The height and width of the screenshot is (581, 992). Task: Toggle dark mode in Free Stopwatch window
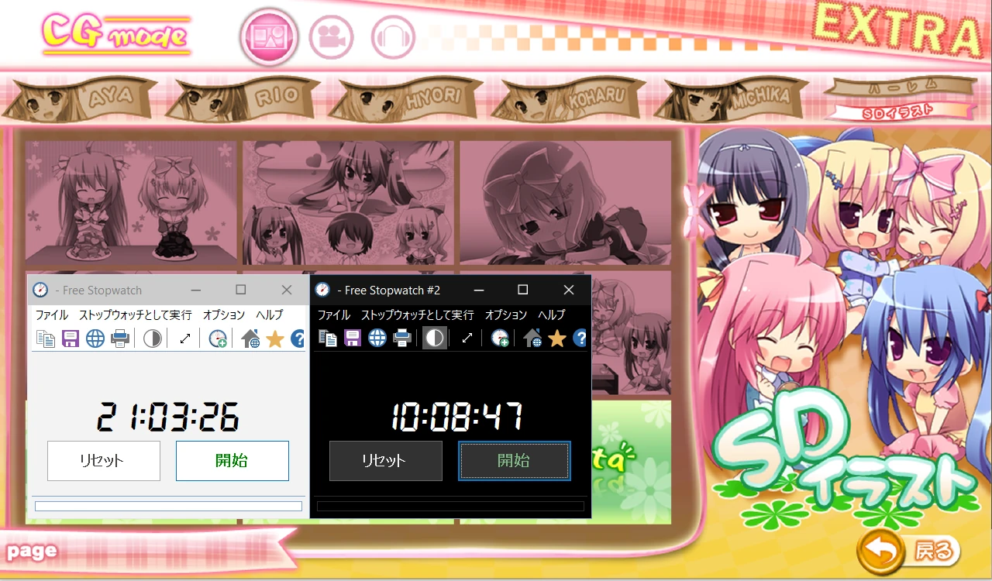pos(153,339)
